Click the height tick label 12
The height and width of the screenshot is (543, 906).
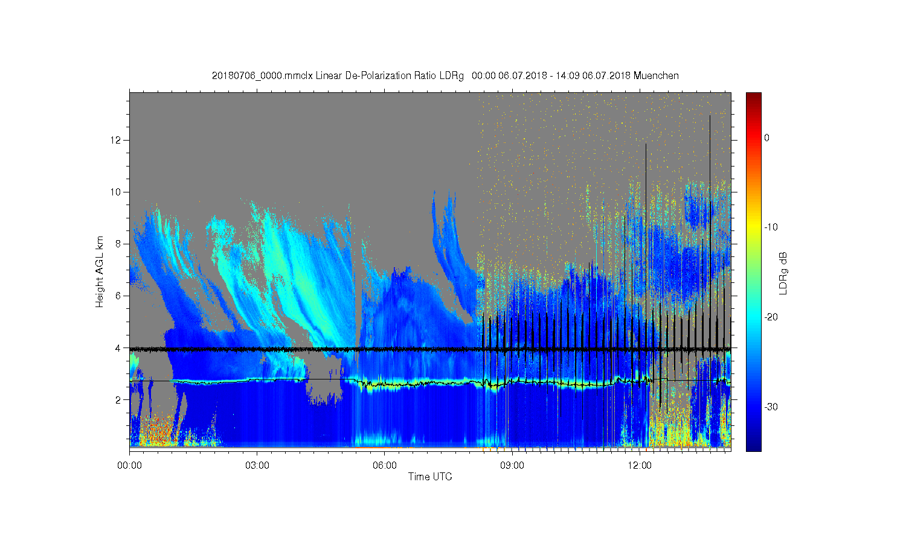[116, 140]
